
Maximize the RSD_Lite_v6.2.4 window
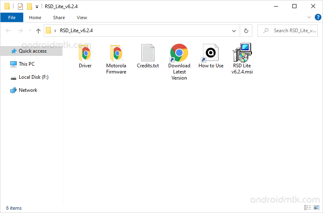point(294,7)
